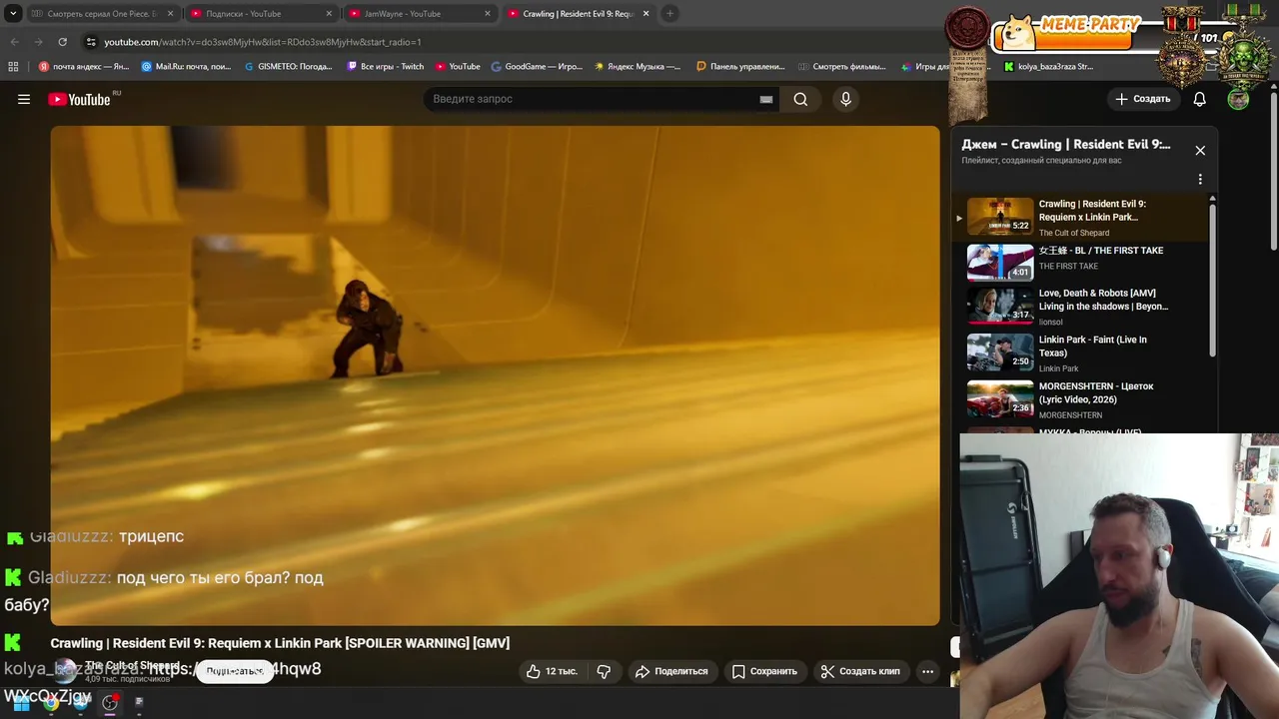Open the Создать create menu
The width and height of the screenshot is (1279, 719).
pos(1142,99)
